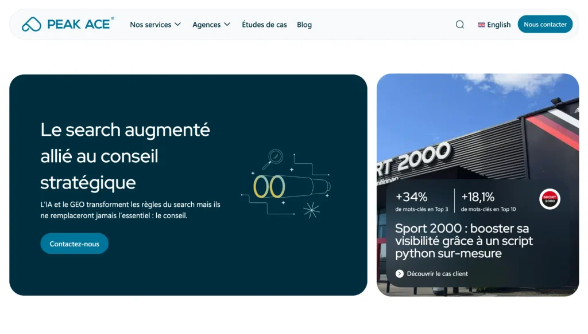Open the Sport 2000 case study title
Screen dimensions: 588x334
tap(464, 241)
